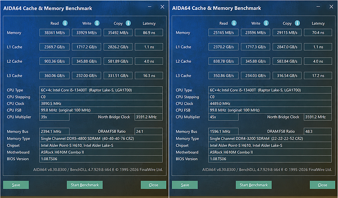Select Single Channel DDR4-3200 SDRAM memory type

(270, 138)
